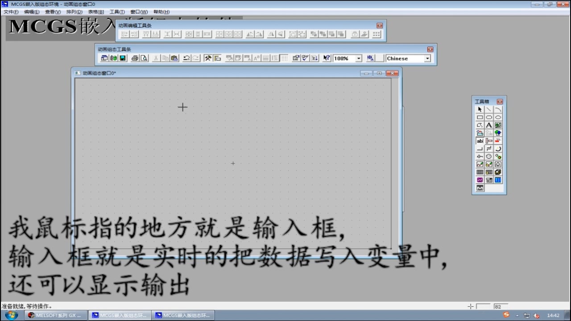Open the 工具(T) menu
The width and height of the screenshot is (571, 321).
point(117,12)
